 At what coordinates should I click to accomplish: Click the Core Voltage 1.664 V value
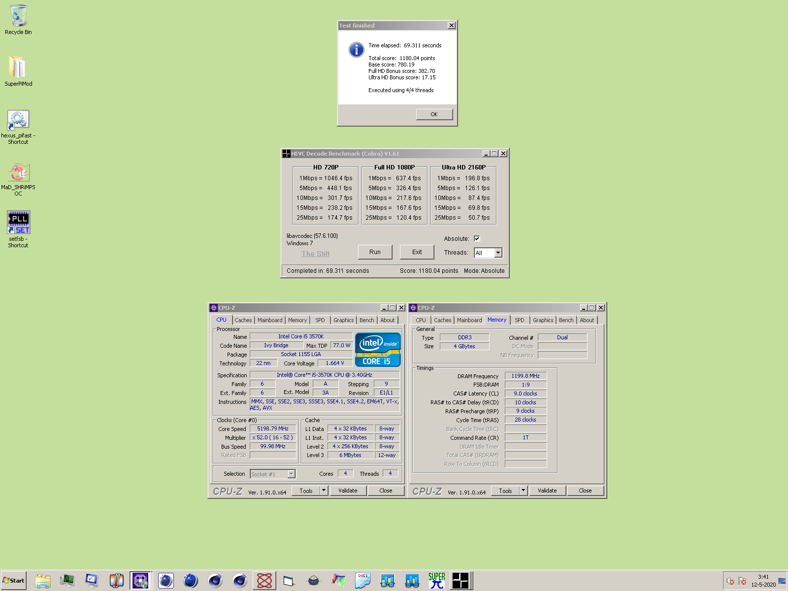(x=335, y=363)
